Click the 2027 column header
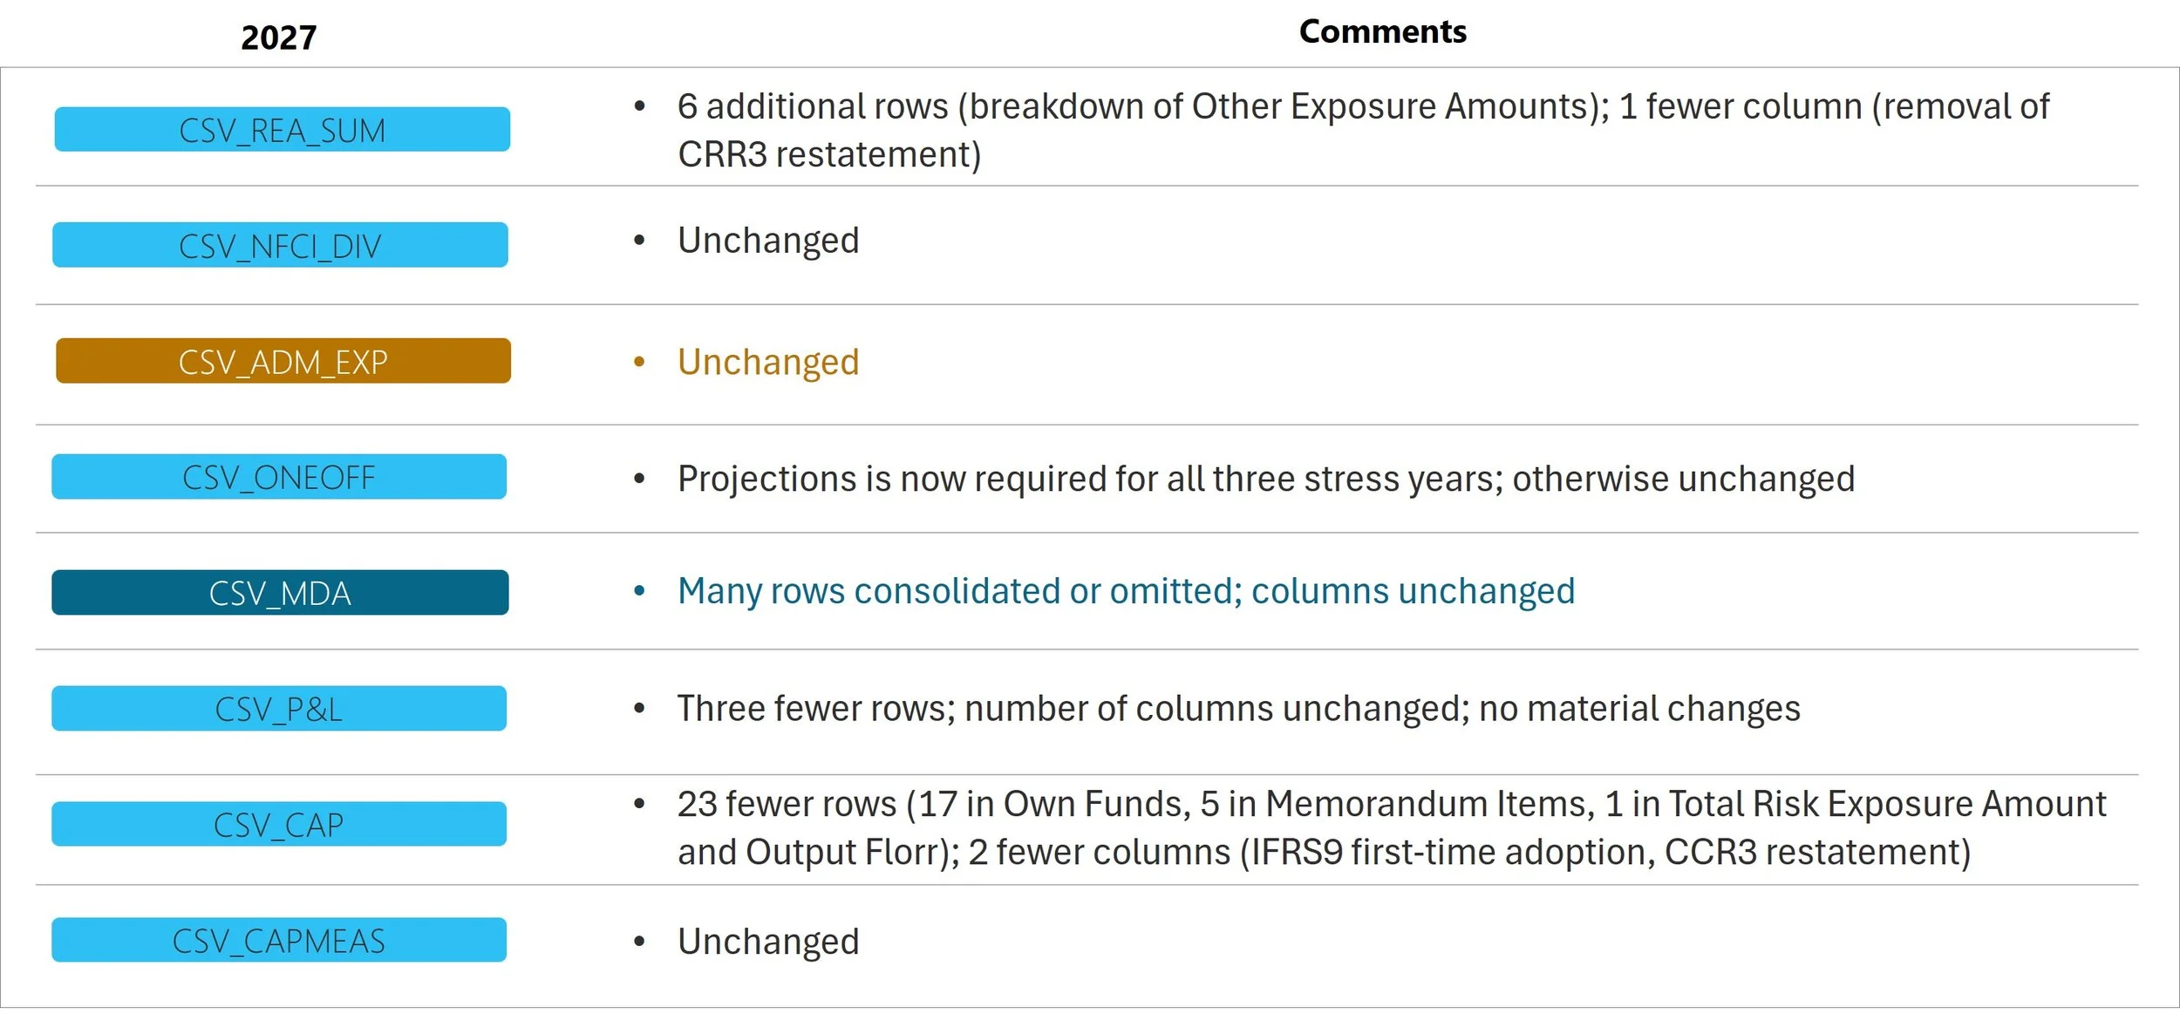The width and height of the screenshot is (2180, 1034). point(279,37)
